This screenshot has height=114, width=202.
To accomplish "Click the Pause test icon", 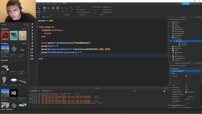I will (49, 8).
